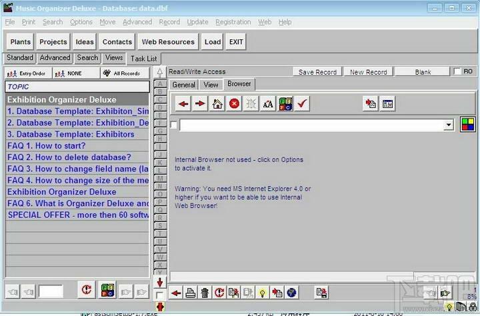The height and width of the screenshot is (316, 480).
Task: Click the browser forward red arrow icon
Action: pos(200,104)
